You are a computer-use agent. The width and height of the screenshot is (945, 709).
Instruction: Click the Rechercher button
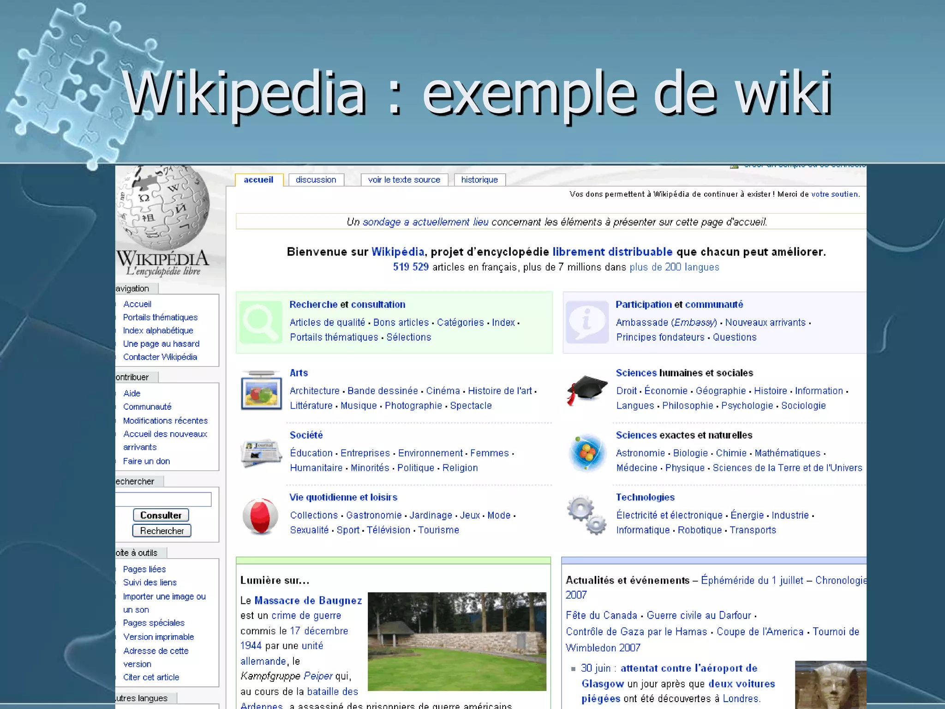(162, 531)
